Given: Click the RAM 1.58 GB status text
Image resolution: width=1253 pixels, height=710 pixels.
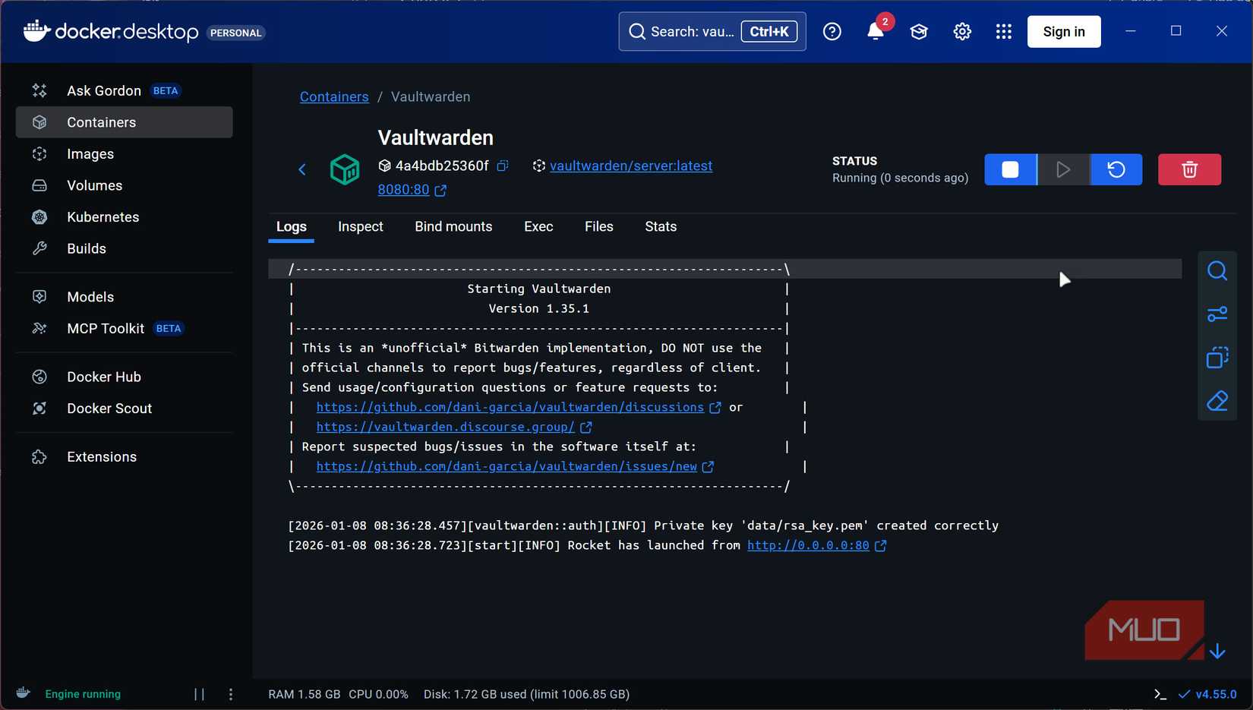Looking at the screenshot, I should pos(304,694).
